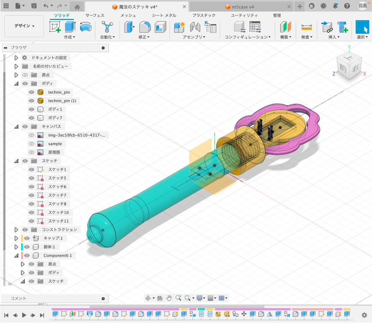Toggle visibility of スケッチ10

pos(32,213)
